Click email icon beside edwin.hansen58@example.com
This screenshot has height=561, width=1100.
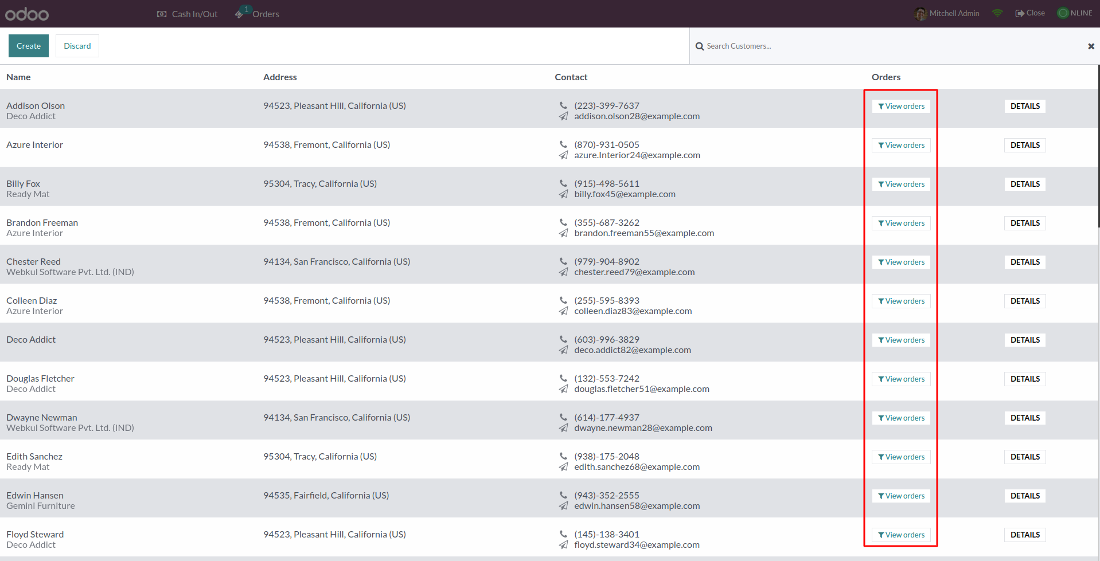[x=563, y=506]
